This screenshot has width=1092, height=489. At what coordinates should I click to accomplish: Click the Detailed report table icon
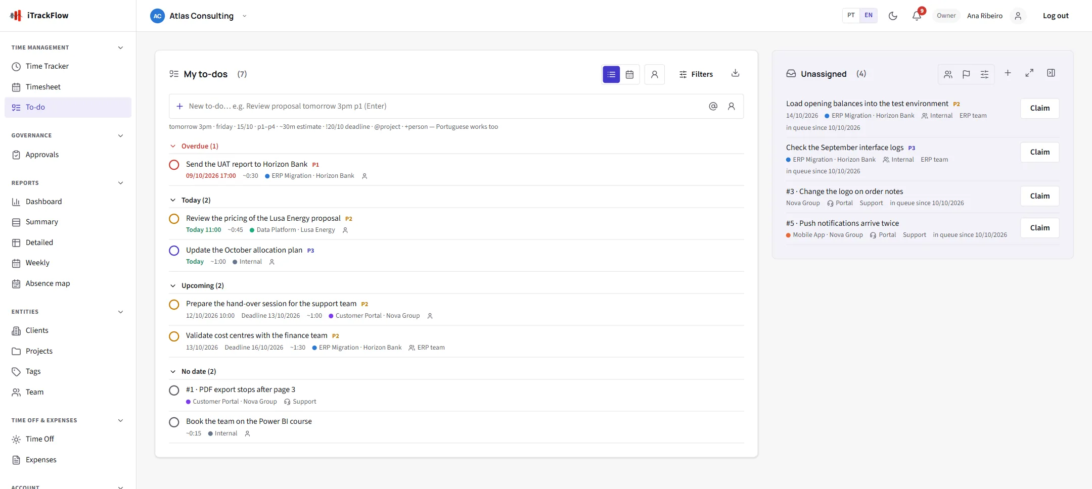(x=16, y=243)
